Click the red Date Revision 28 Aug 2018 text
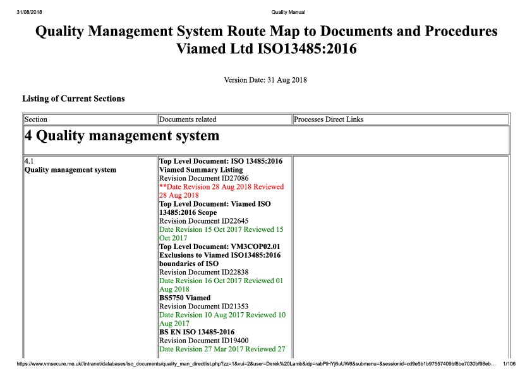The height and width of the screenshot is (376, 532). point(221,191)
